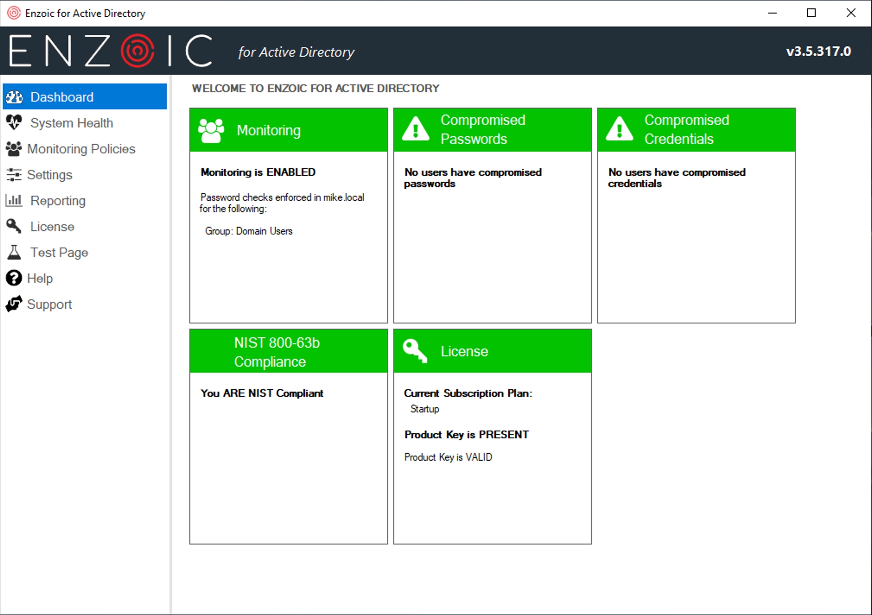Screen dimensions: 872x615
Task: Click the Settings sliders icon
Action: coord(13,174)
